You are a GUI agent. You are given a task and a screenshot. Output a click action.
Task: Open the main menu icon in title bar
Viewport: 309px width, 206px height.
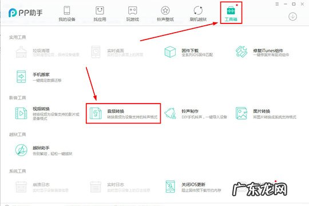click(277, 4)
